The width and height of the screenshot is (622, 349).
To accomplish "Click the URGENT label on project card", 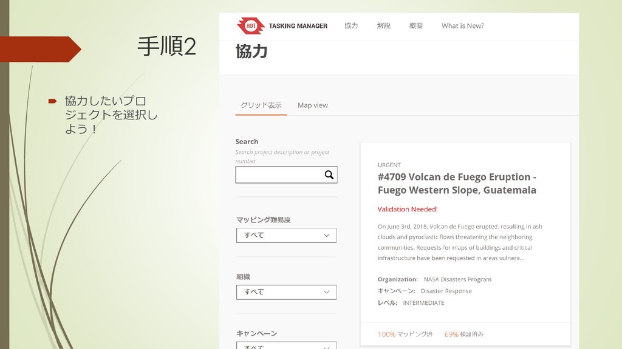I will coord(389,165).
